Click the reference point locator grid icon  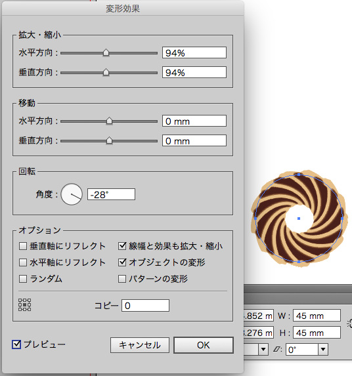tap(25, 304)
